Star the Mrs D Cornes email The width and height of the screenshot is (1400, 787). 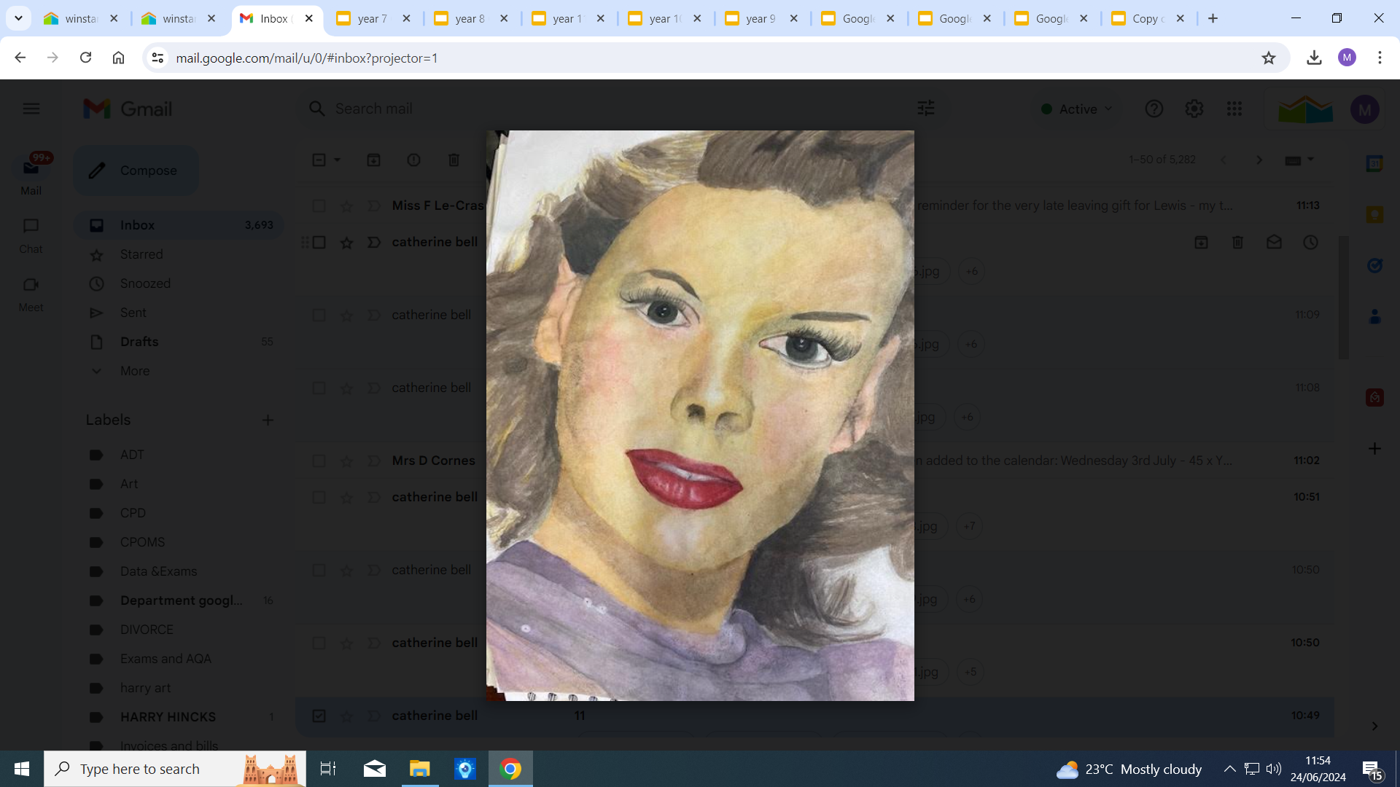(346, 461)
